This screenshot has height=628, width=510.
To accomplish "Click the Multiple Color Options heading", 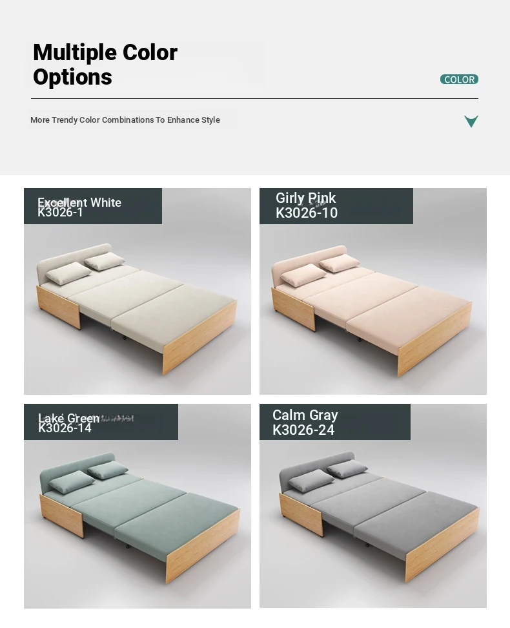I will [105, 64].
